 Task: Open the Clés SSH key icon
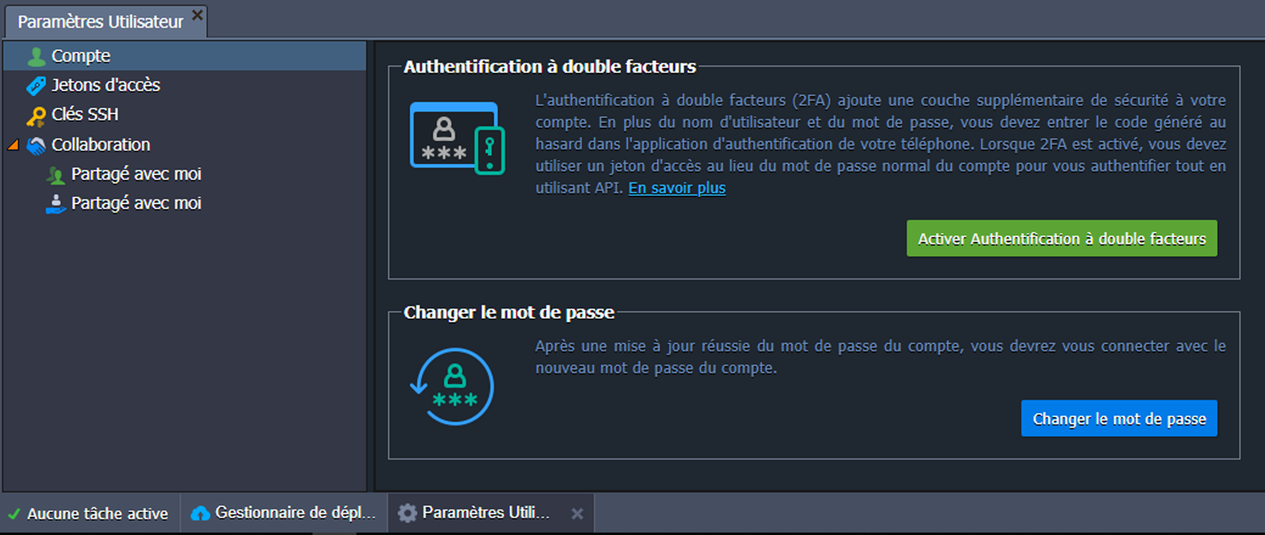[36, 115]
